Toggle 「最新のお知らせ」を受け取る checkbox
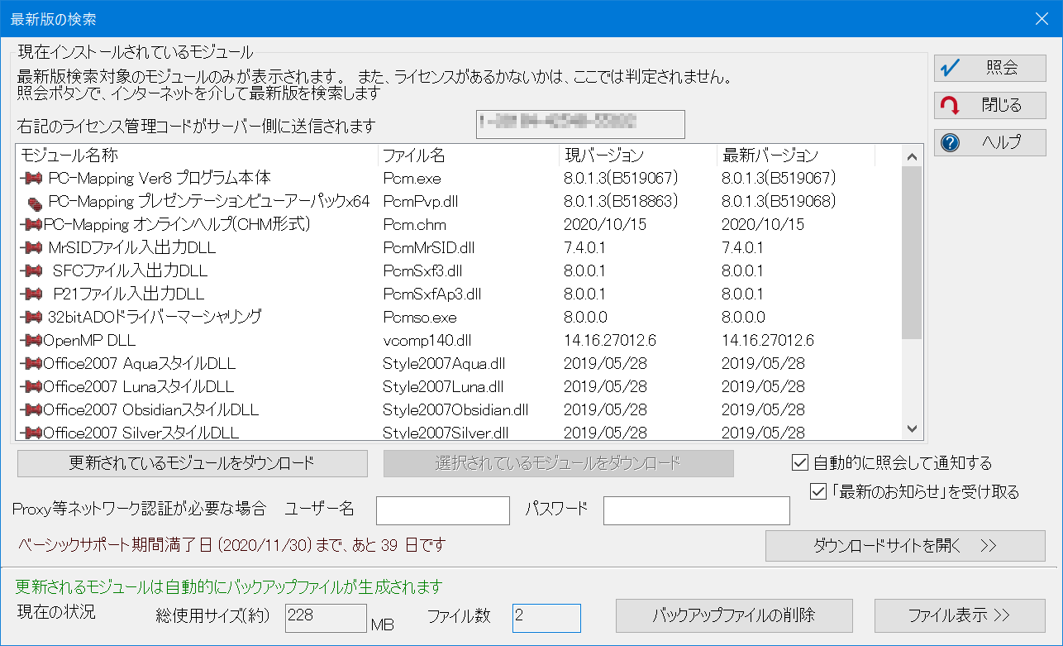The image size is (1063, 646). click(819, 492)
